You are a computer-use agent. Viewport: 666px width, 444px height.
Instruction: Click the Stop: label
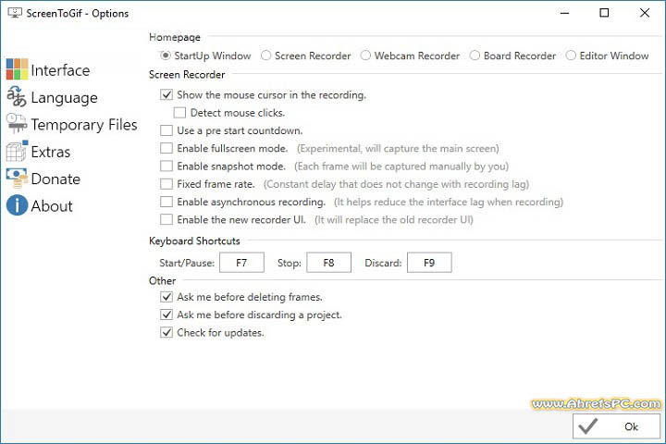290,263
